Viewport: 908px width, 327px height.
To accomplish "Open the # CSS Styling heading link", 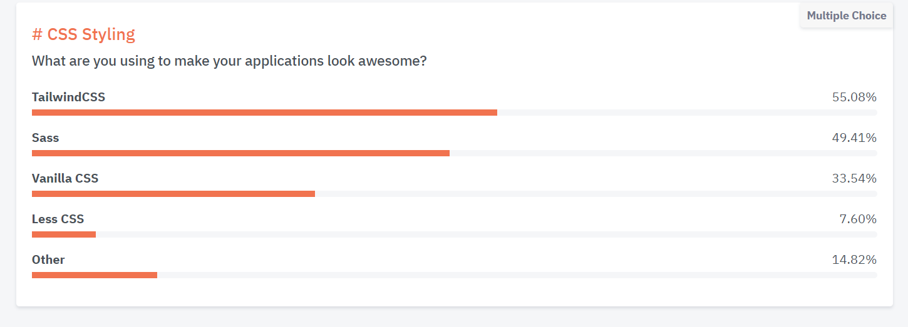I will [x=83, y=34].
